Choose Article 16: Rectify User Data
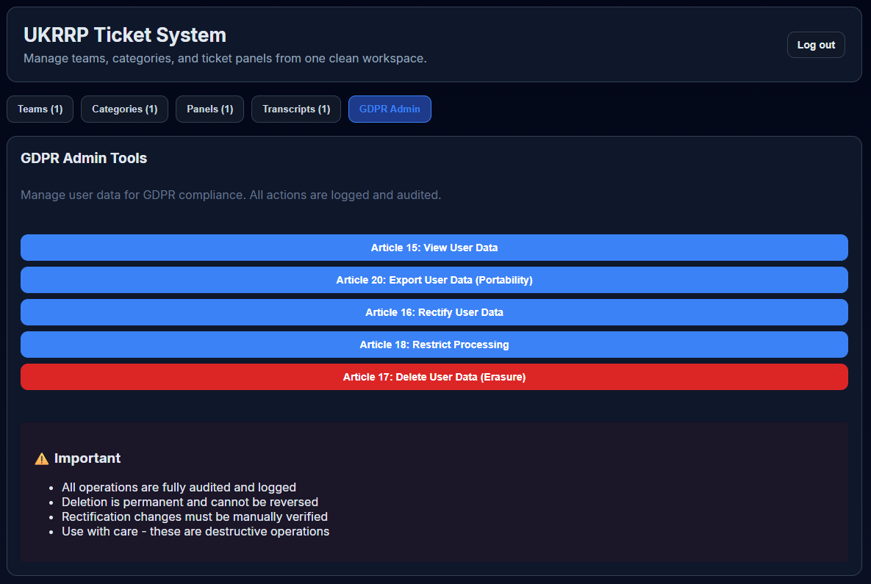Viewport: 871px width, 584px height. click(434, 312)
